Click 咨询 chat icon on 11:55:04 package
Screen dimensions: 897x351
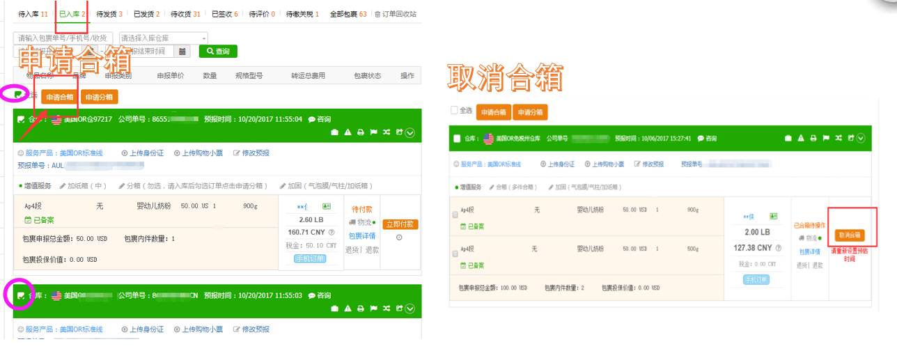coord(319,120)
